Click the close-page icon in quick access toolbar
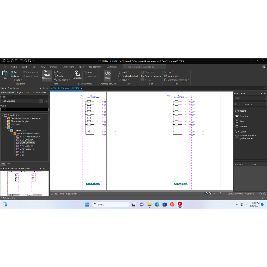 tap(30, 61)
